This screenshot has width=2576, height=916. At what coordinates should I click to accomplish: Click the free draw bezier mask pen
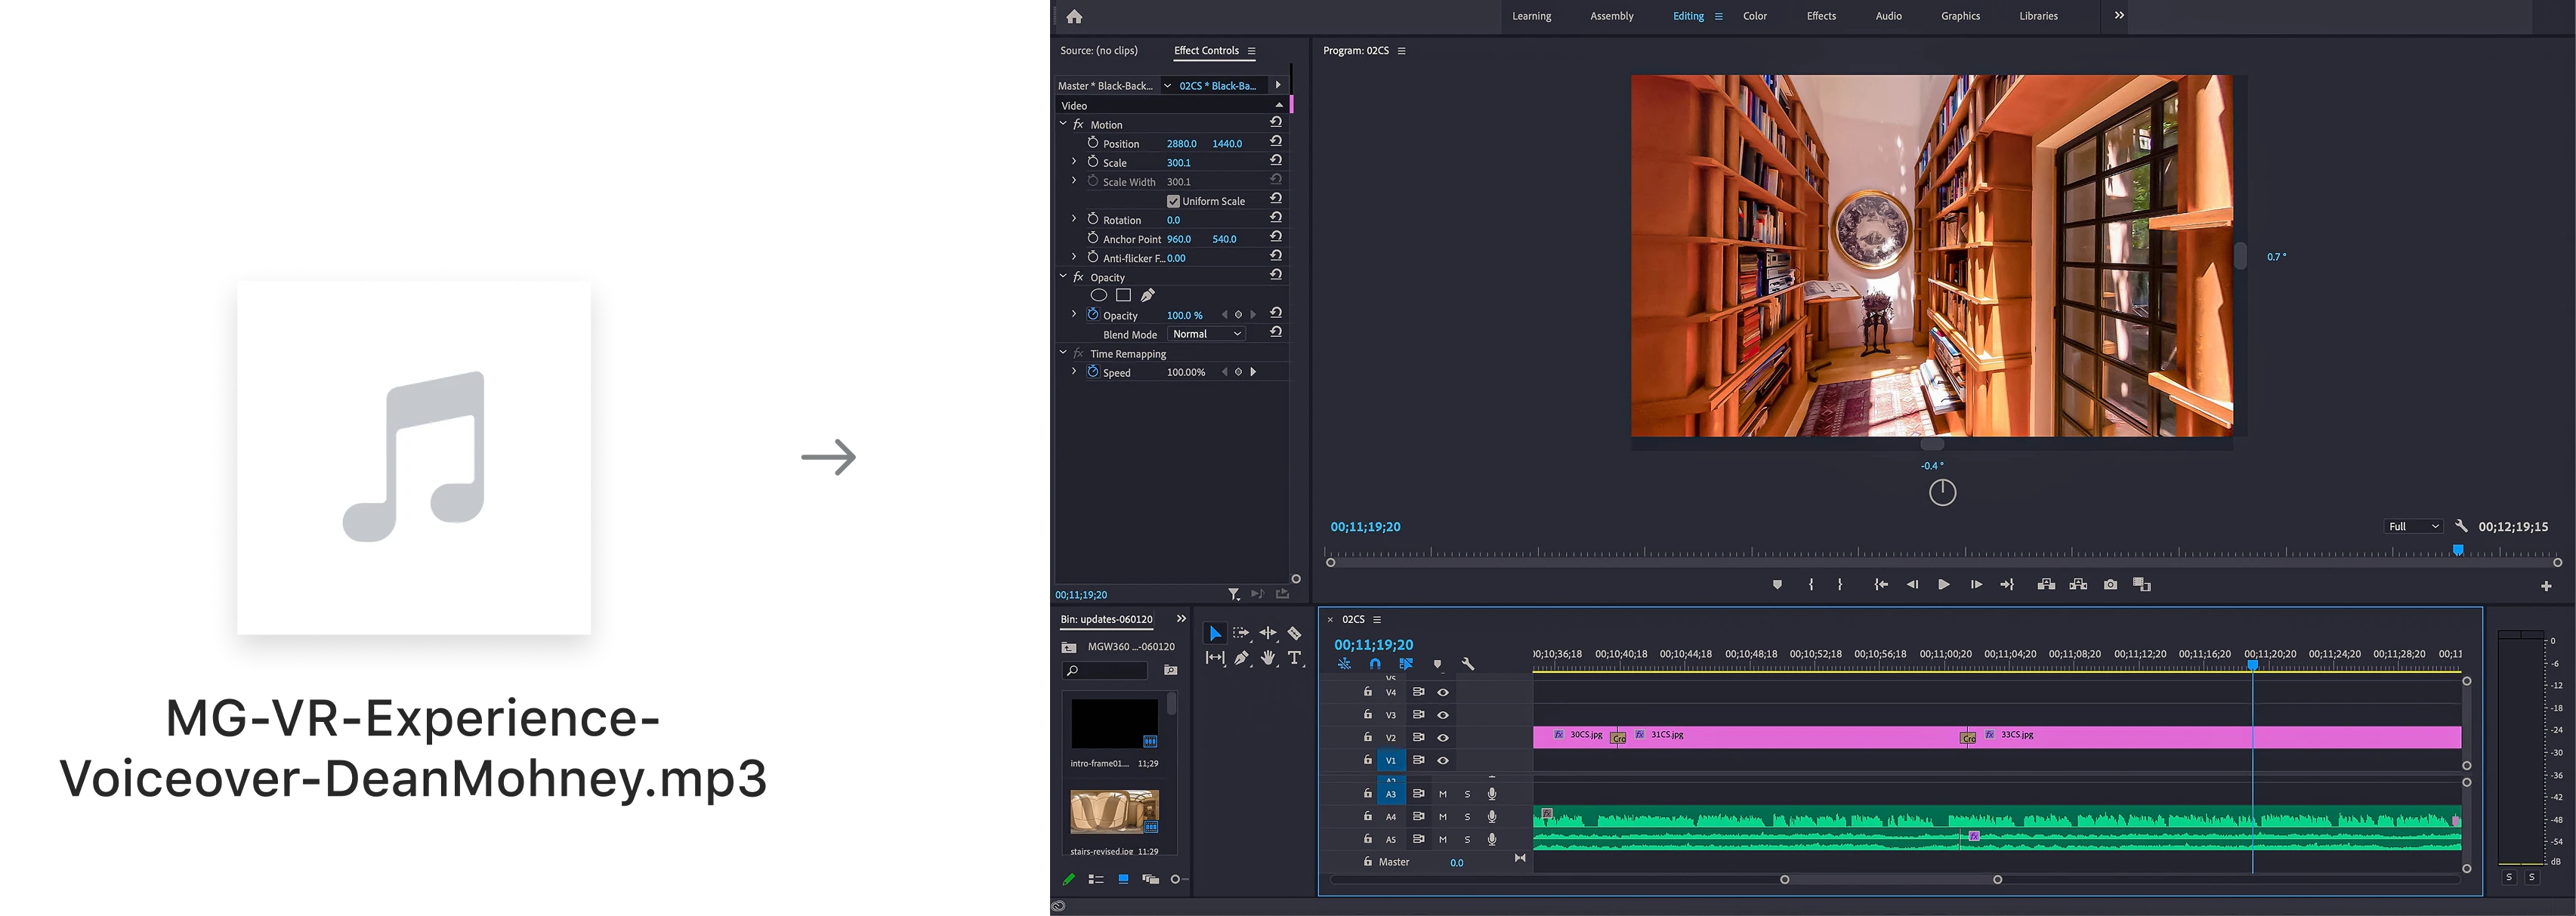click(x=1148, y=295)
